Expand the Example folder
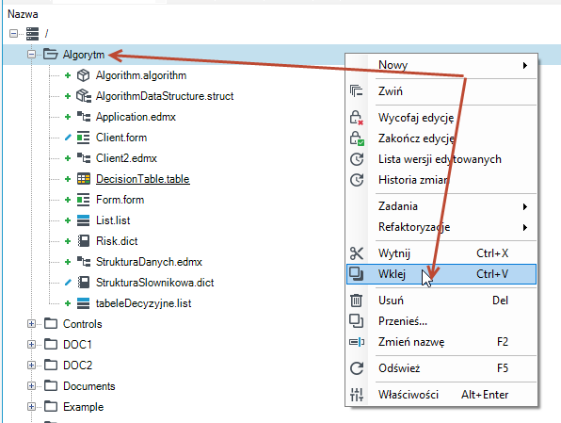The height and width of the screenshot is (423, 561). coord(31,407)
